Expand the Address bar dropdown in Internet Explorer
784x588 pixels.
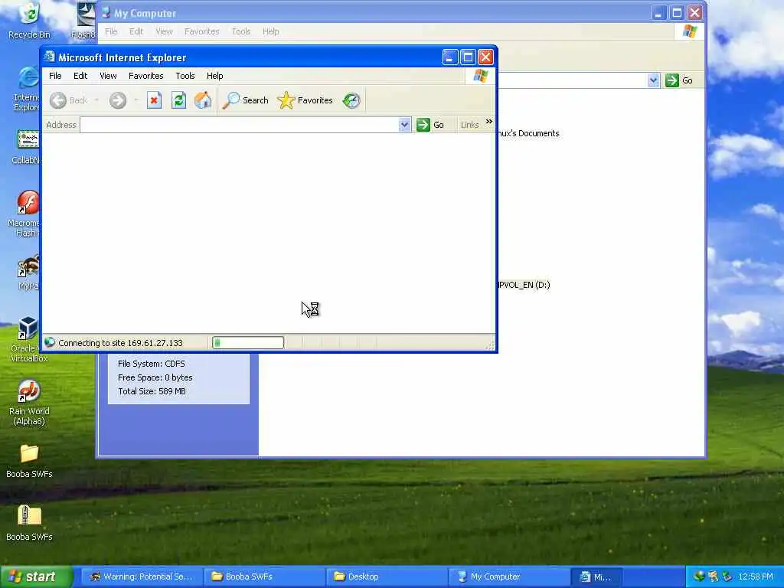[404, 125]
